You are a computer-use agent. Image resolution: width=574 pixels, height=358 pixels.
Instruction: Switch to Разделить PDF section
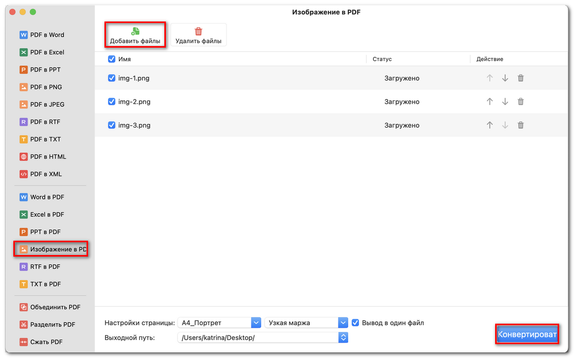(x=50, y=324)
